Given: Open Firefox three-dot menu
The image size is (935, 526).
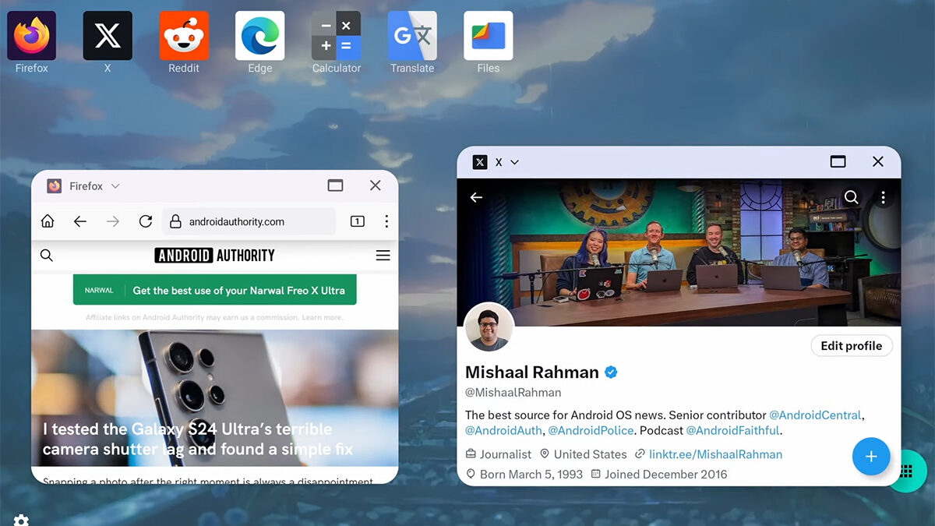Looking at the screenshot, I should pos(386,221).
